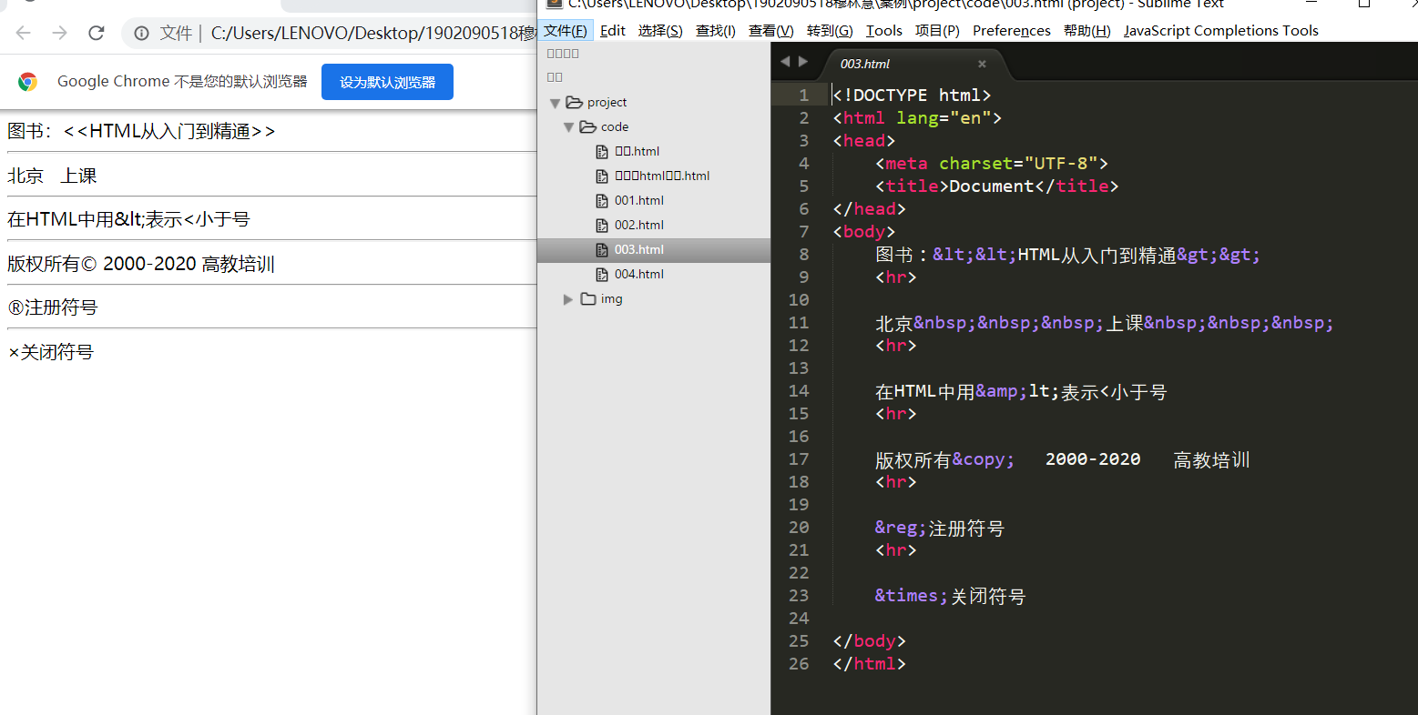Go to previous tab with left arrow

click(785, 62)
